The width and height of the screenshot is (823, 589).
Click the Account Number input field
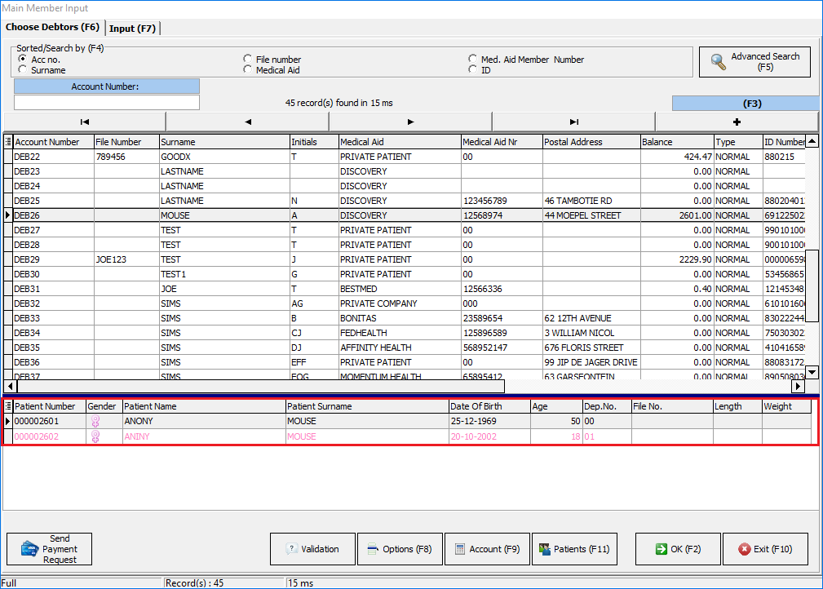pos(107,103)
